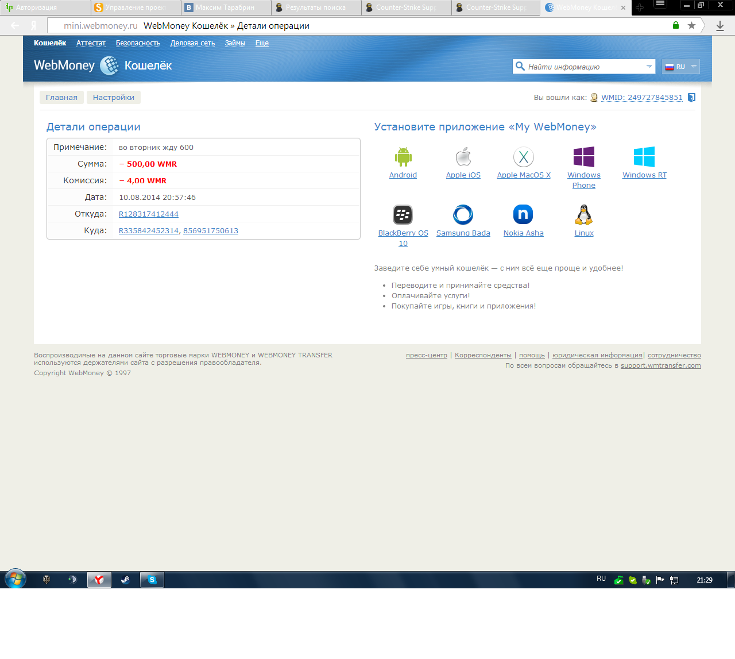Open юридическая информация footer link
Viewport: 735px width, 659px height.
(x=597, y=356)
